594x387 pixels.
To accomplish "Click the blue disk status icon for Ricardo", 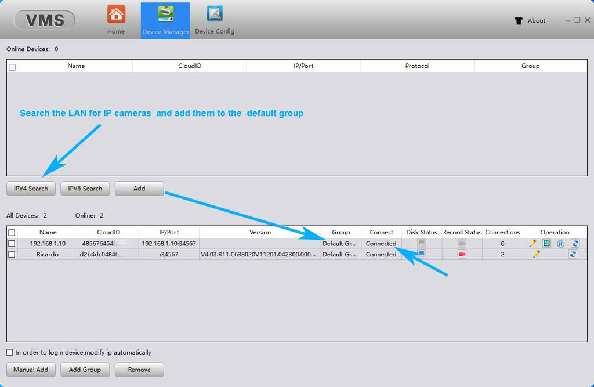I will 422,254.
